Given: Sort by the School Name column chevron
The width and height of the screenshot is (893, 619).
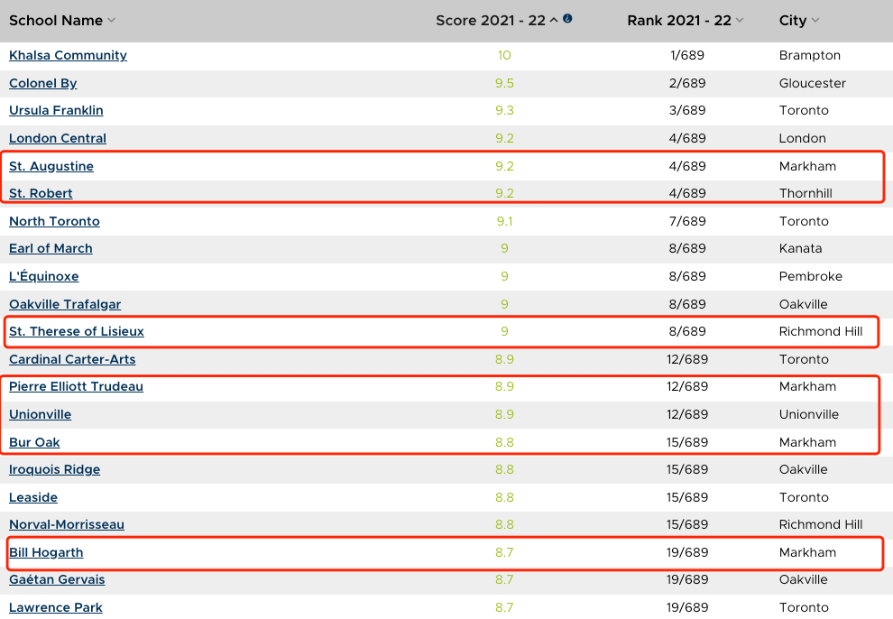Looking at the screenshot, I should (x=112, y=21).
